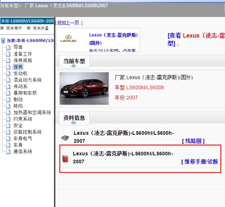The width and height of the screenshot is (225, 207).
Task: Click the 车型:LS600hl/LS600h text
Action: point(139,87)
